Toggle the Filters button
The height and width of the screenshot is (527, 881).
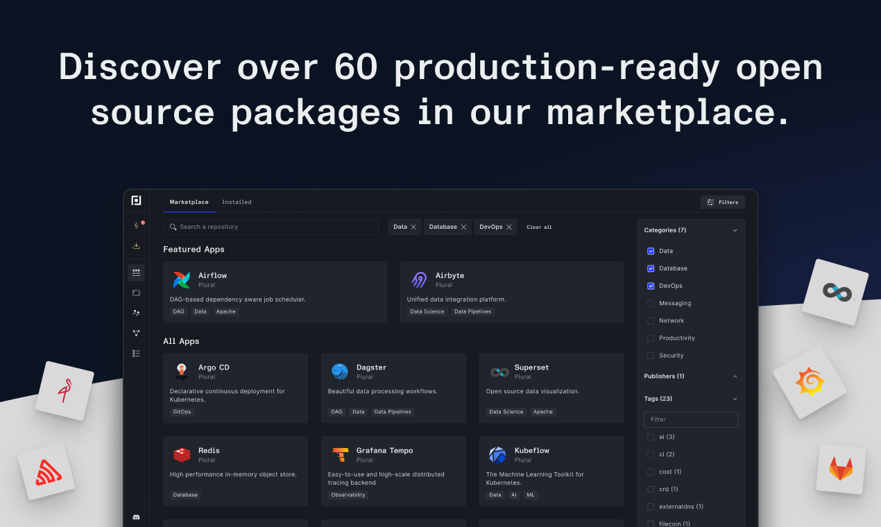722,202
